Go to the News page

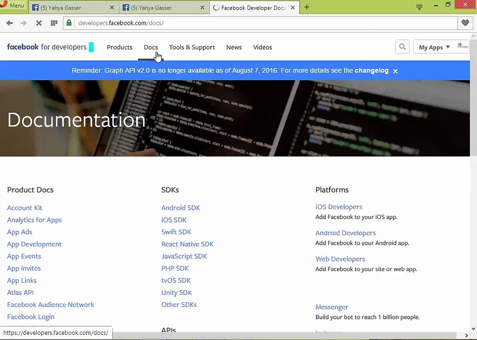click(x=234, y=47)
